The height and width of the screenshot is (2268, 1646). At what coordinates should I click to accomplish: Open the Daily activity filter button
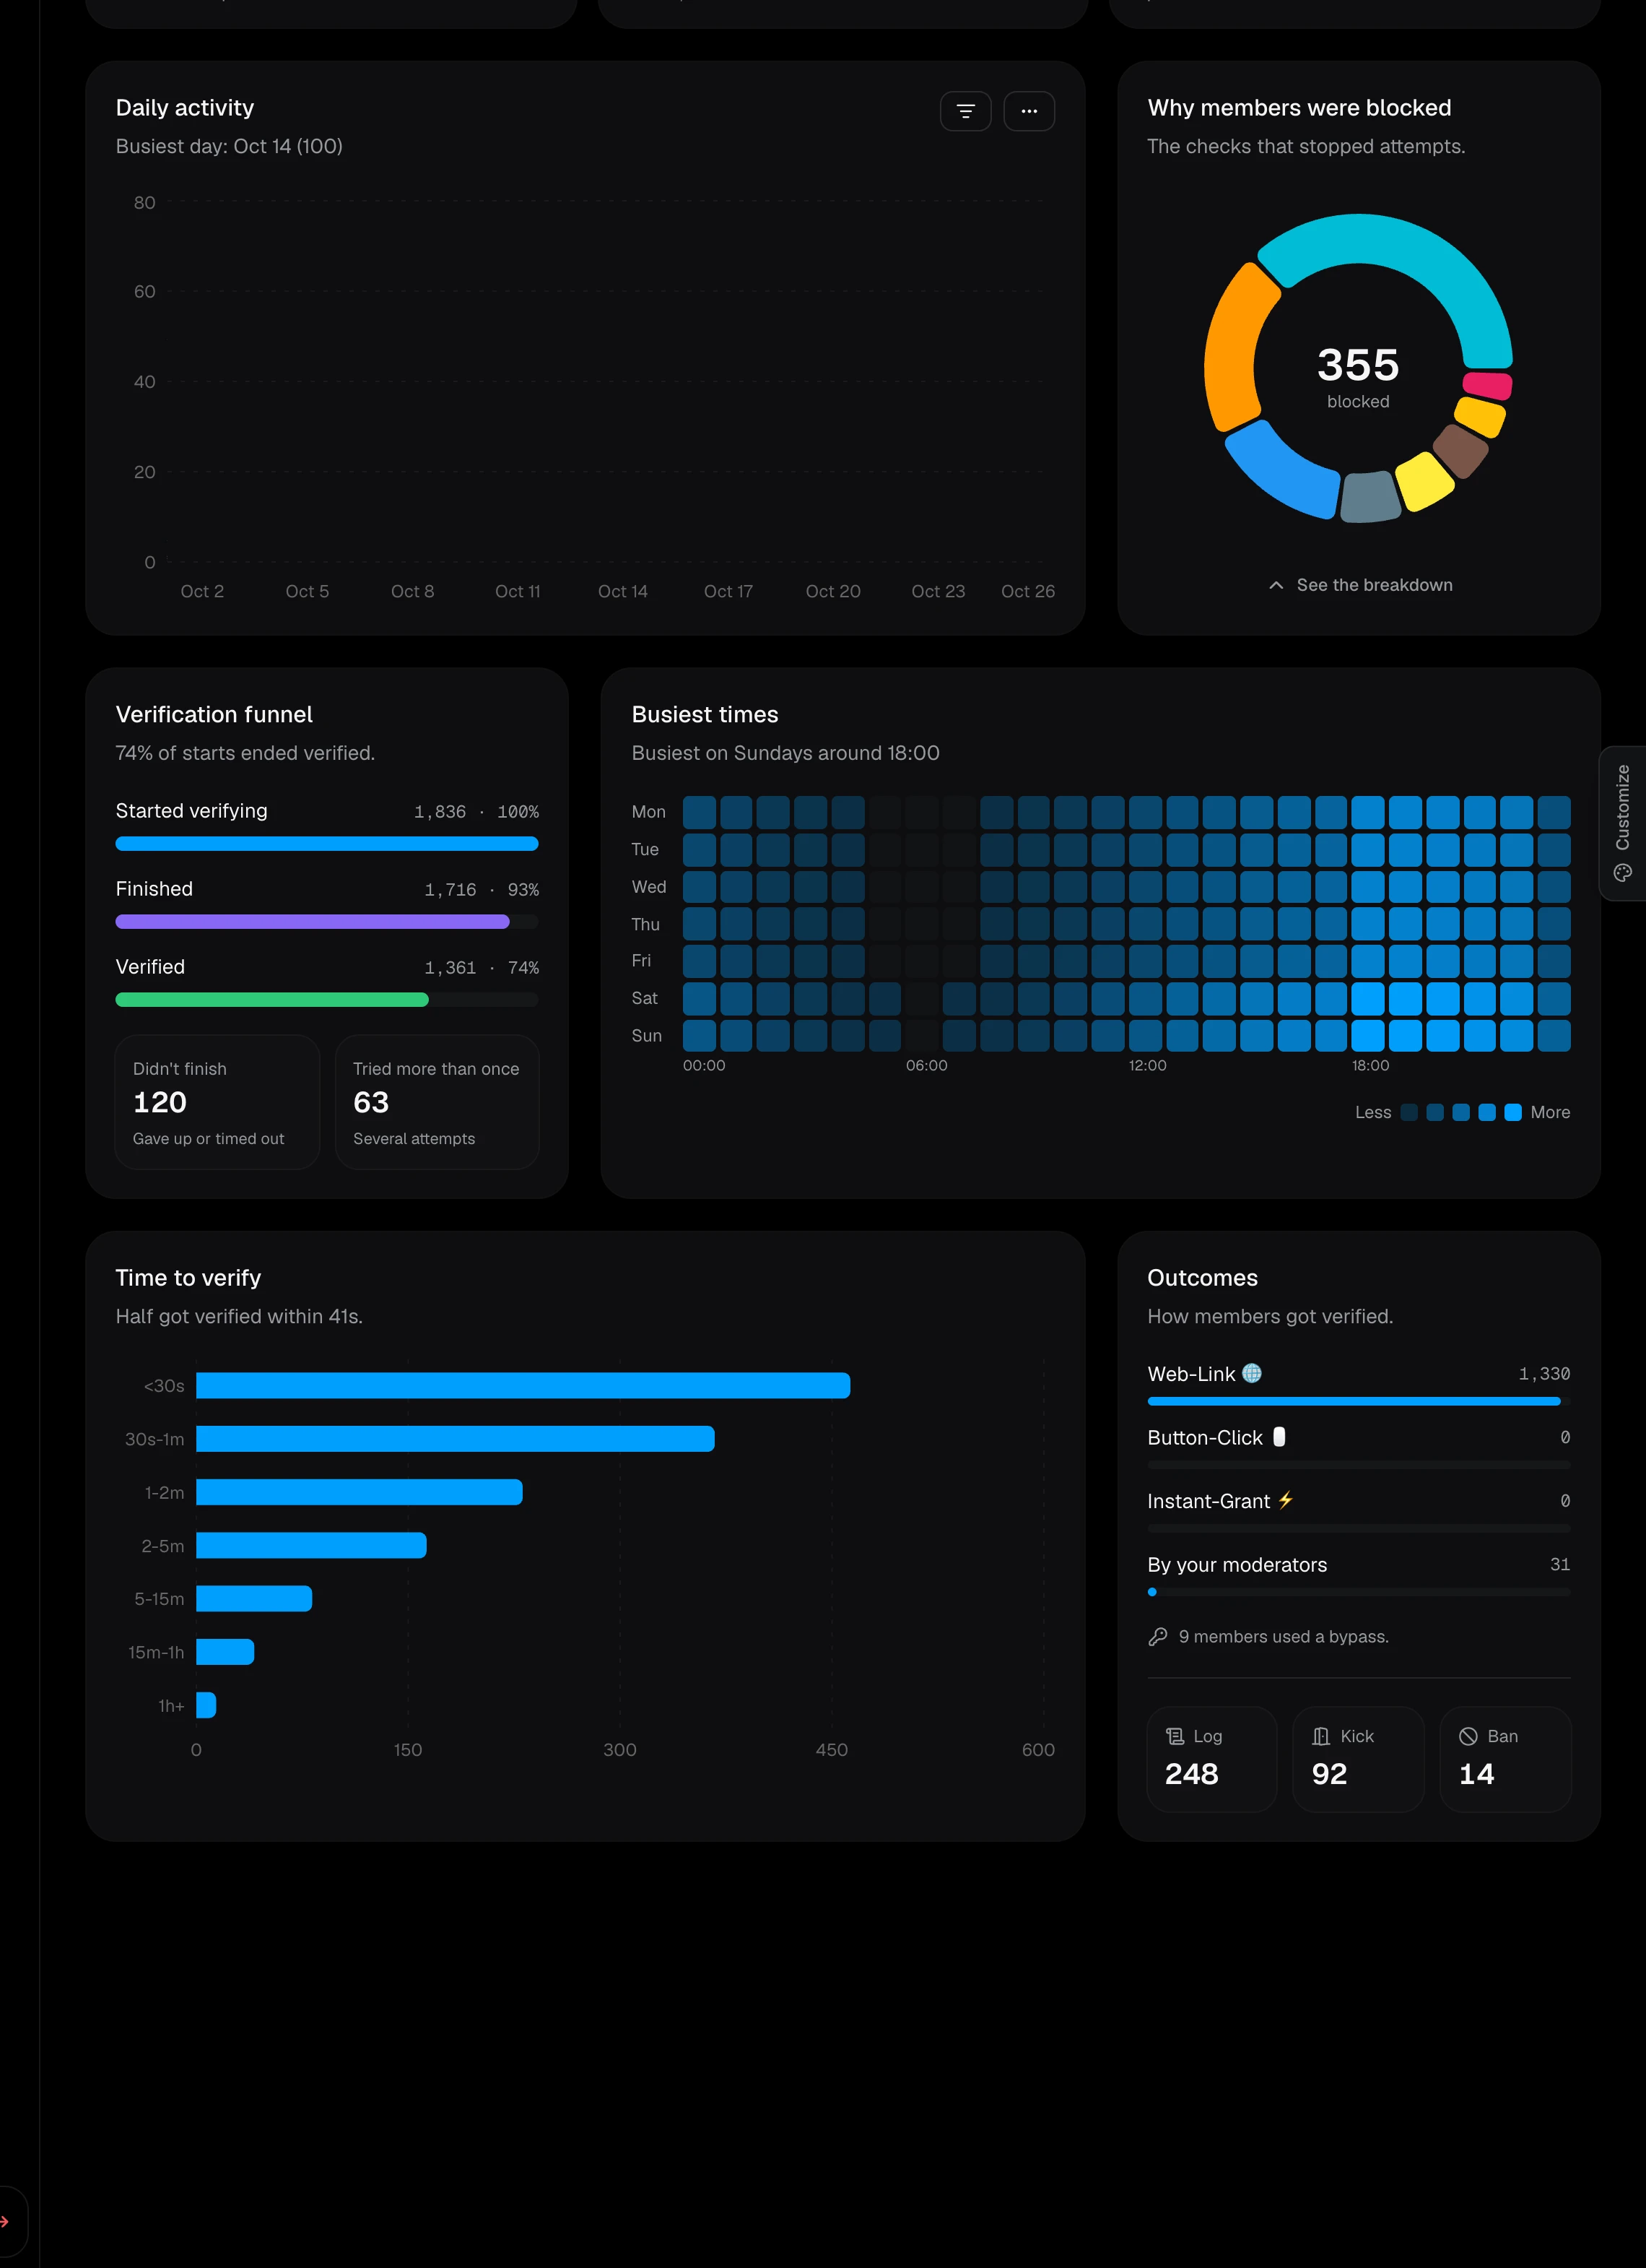(965, 111)
